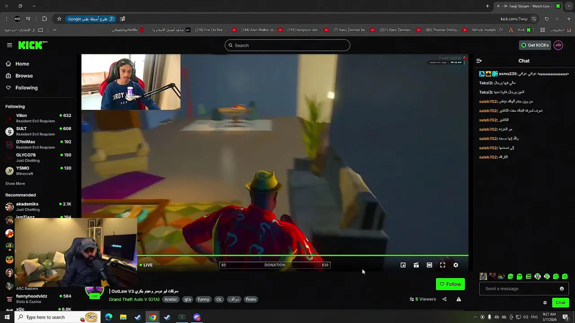
Task: Click the 5 Viewers count
Action: [x=423, y=299]
